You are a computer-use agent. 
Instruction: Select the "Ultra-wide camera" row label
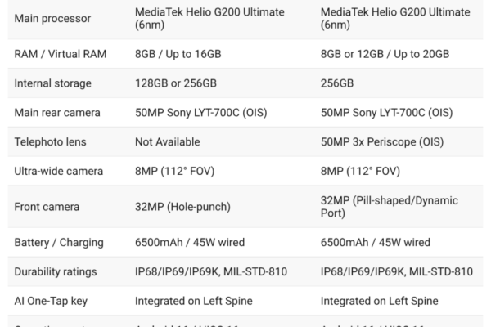(x=59, y=172)
